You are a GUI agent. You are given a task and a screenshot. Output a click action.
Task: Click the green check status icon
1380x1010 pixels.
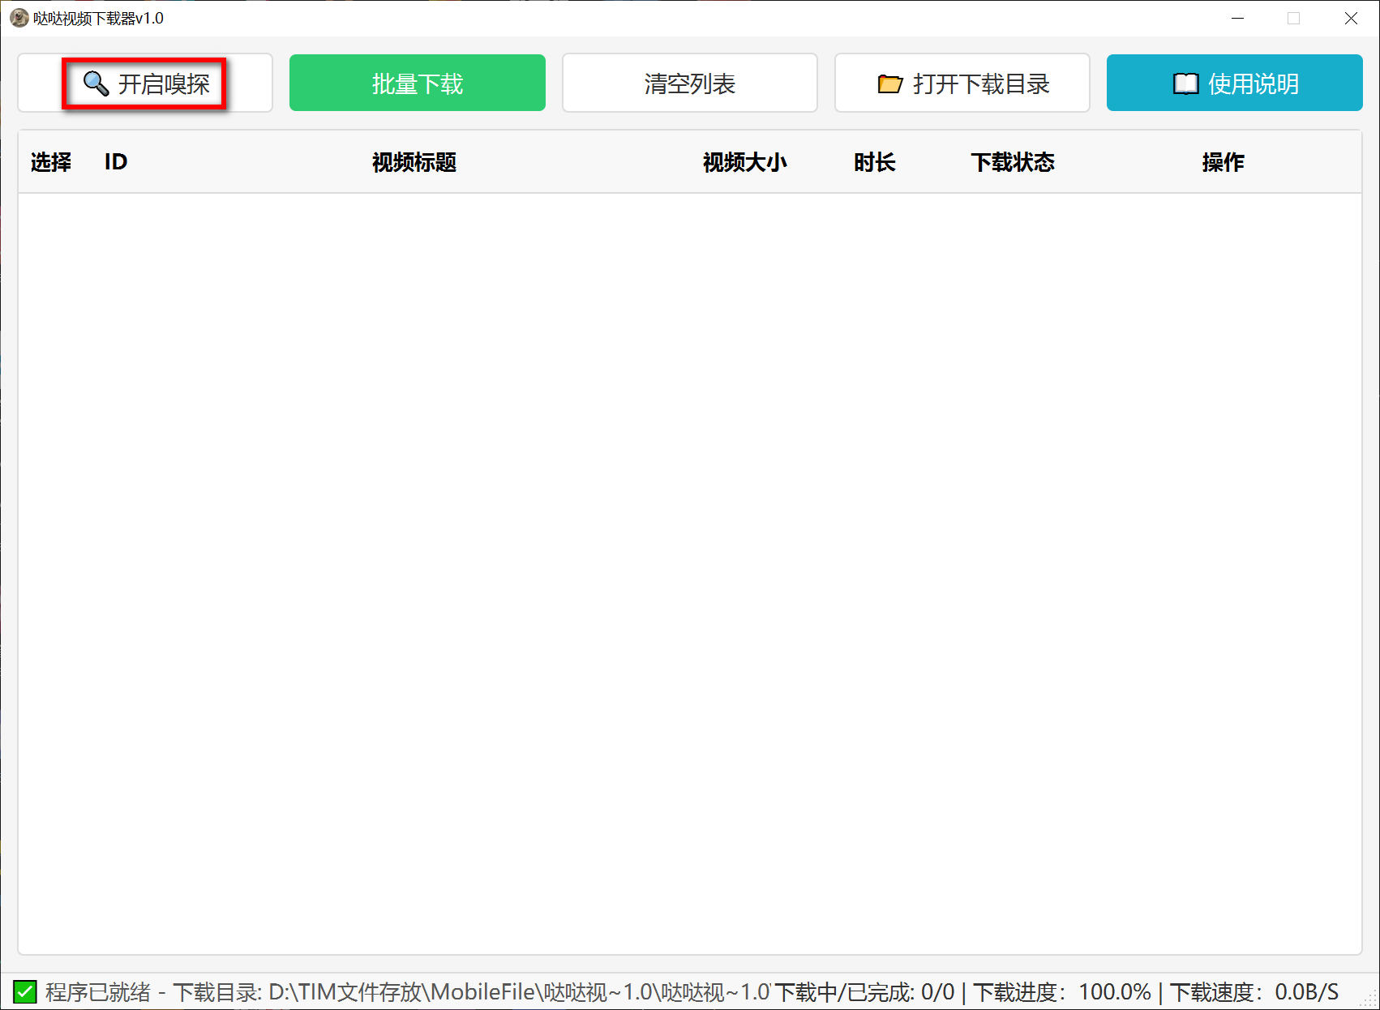(x=25, y=991)
